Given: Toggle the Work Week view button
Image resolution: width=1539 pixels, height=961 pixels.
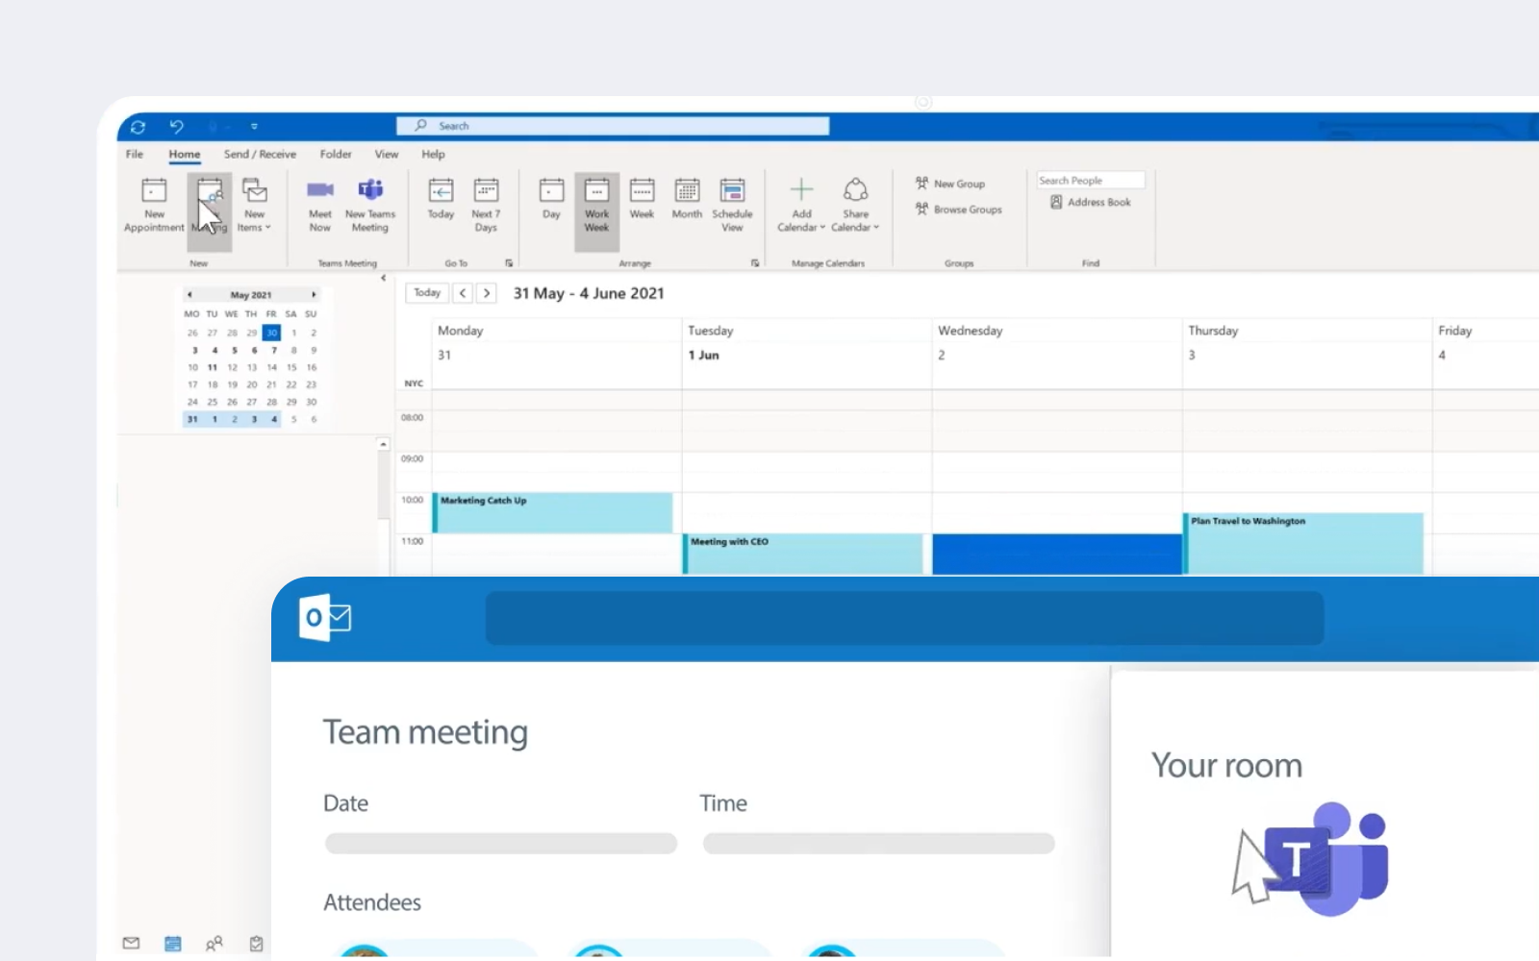Looking at the screenshot, I should [596, 211].
